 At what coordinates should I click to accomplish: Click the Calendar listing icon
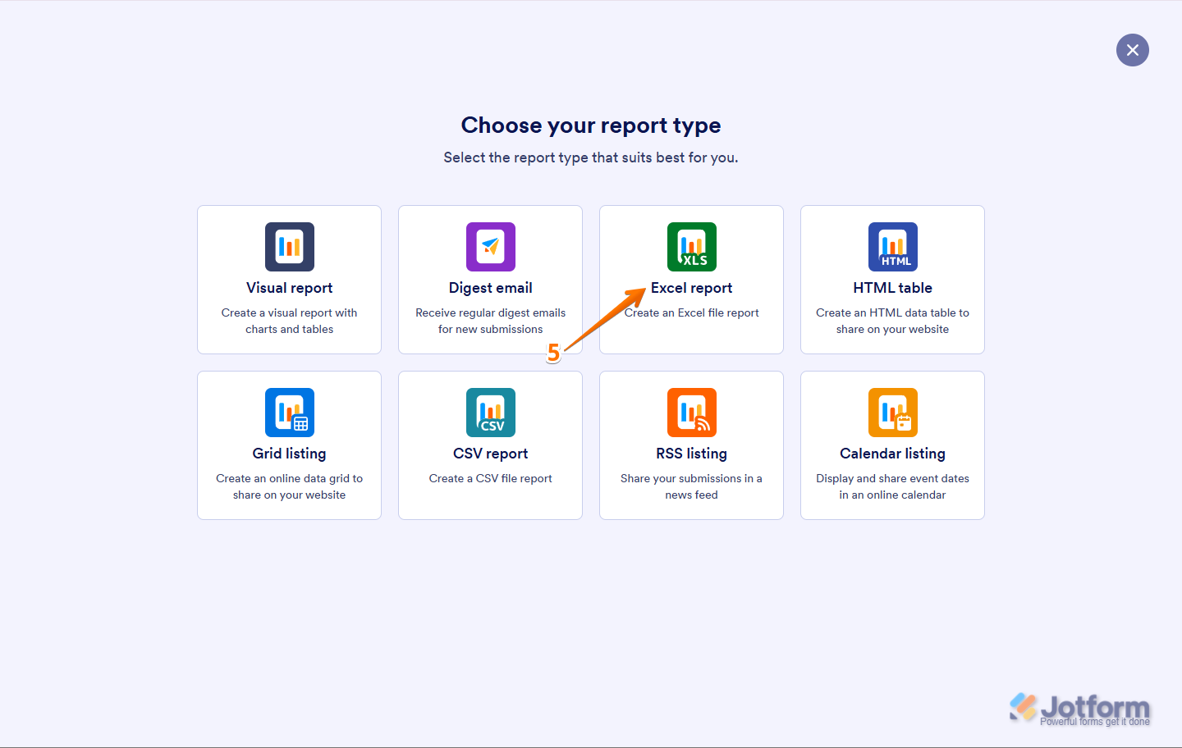coord(892,413)
